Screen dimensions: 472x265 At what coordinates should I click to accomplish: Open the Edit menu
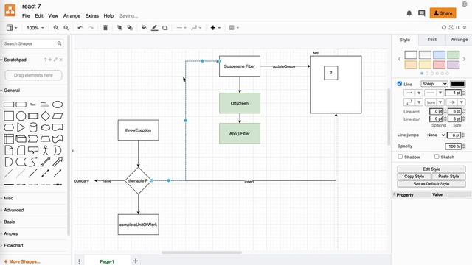[39, 16]
